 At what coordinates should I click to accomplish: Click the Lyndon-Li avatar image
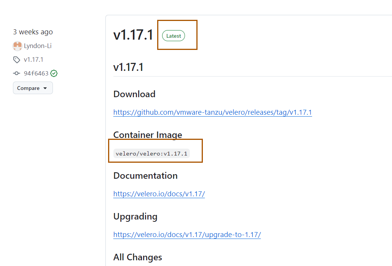click(18, 46)
